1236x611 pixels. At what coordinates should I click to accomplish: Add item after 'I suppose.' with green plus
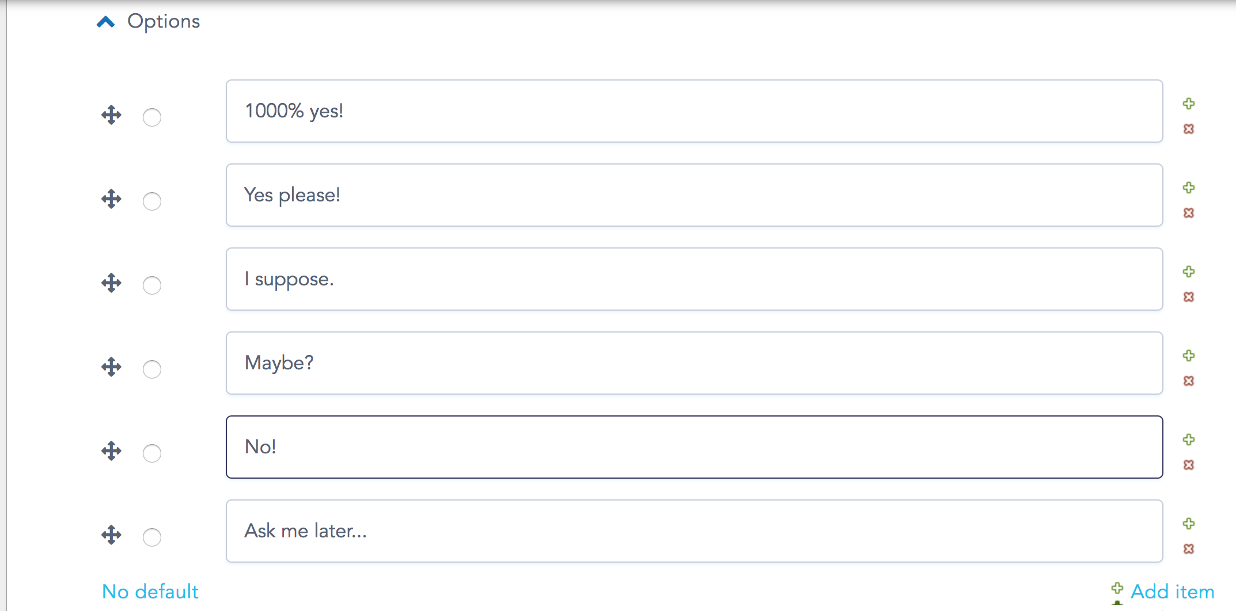pos(1189,272)
